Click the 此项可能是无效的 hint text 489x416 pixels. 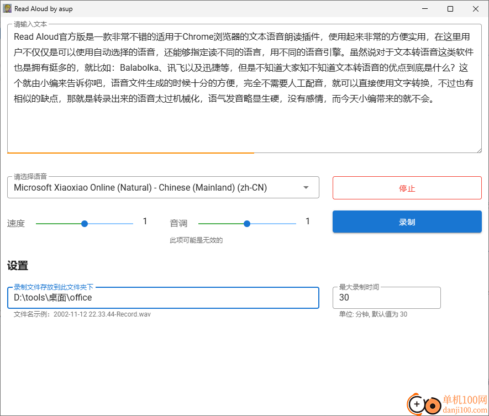click(196, 240)
